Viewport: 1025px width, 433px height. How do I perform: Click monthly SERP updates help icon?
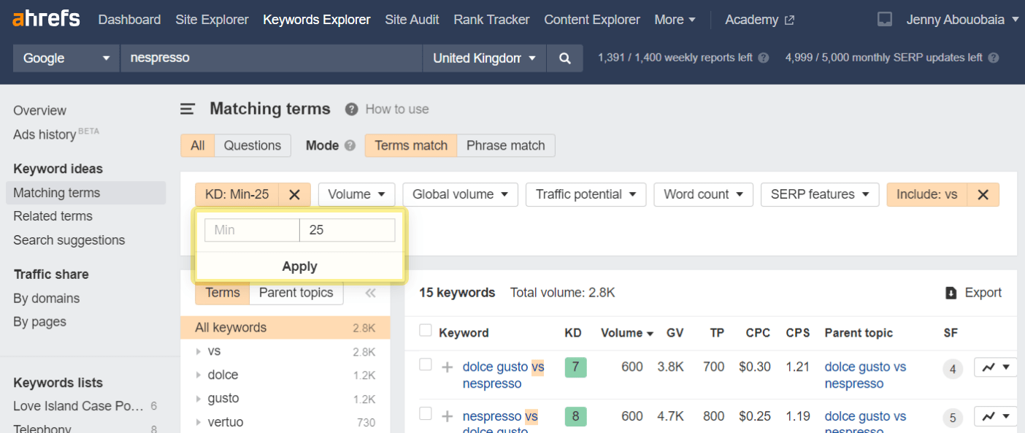[x=994, y=58]
